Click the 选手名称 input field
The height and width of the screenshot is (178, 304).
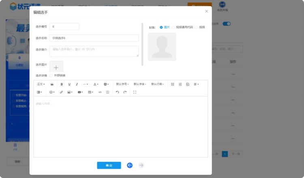tap(94, 38)
